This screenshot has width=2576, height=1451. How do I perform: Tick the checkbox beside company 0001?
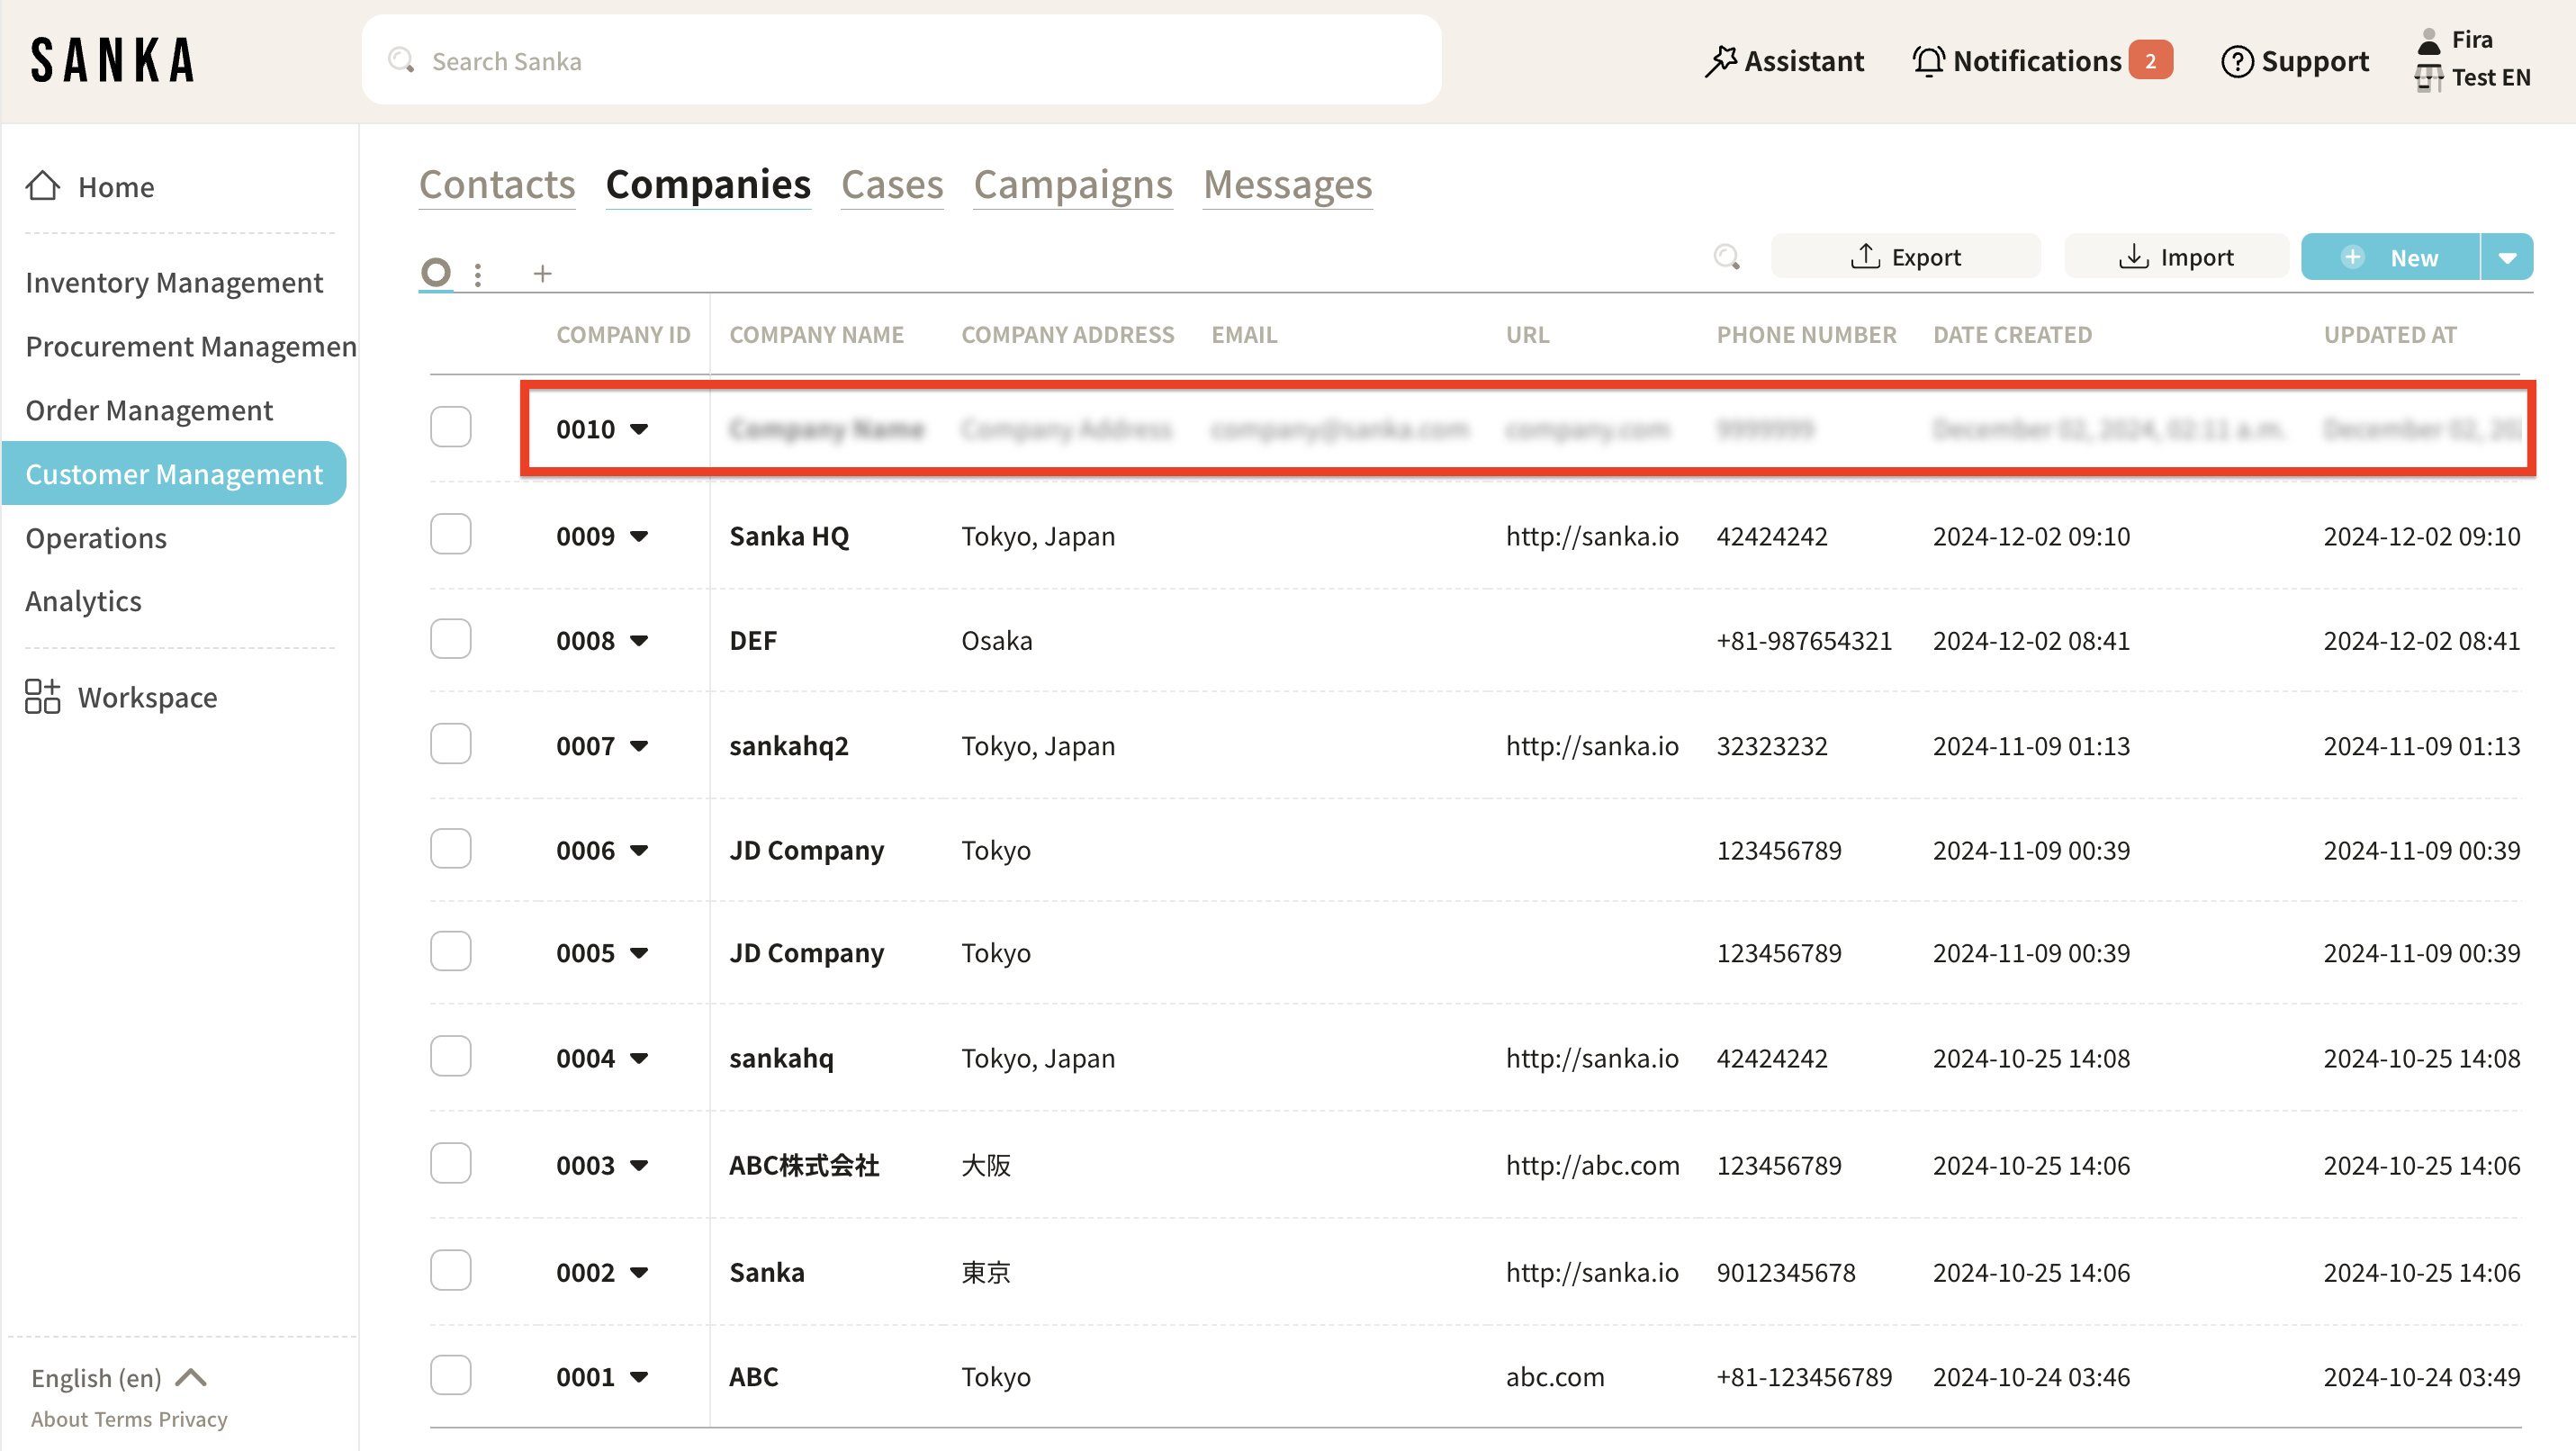(x=450, y=1375)
